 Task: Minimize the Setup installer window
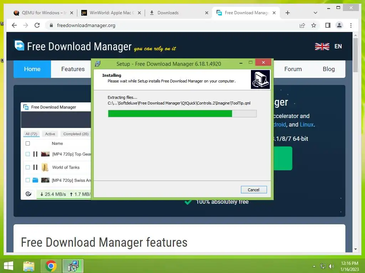241,63
